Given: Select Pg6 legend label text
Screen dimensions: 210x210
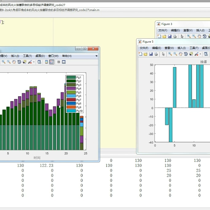Looking at the screenshot, I should pyautogui.click(x=79, y=96).
